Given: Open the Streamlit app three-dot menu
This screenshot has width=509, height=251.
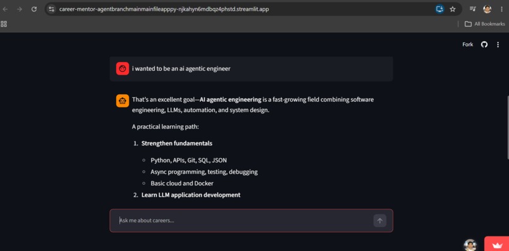Looking at the screenshot, I should (498, 44).
